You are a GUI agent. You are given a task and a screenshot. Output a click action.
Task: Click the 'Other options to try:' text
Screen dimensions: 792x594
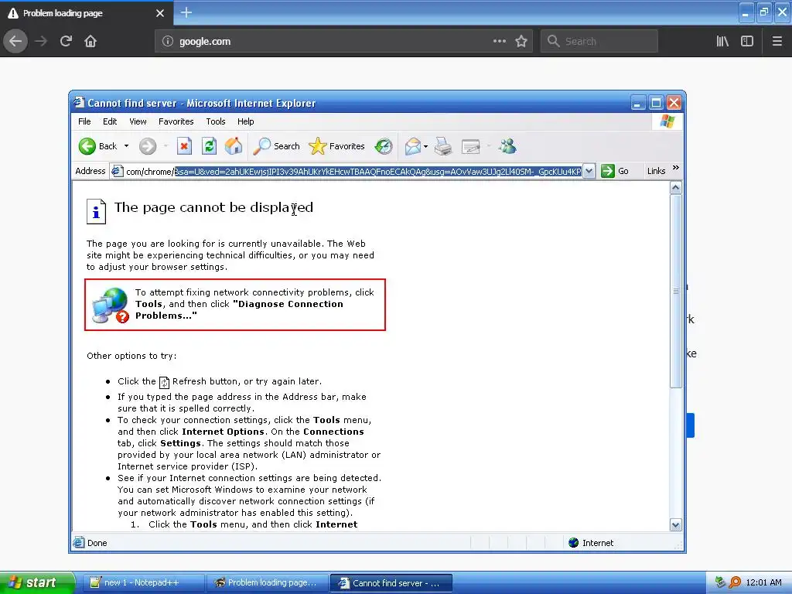tap(131, 356)
